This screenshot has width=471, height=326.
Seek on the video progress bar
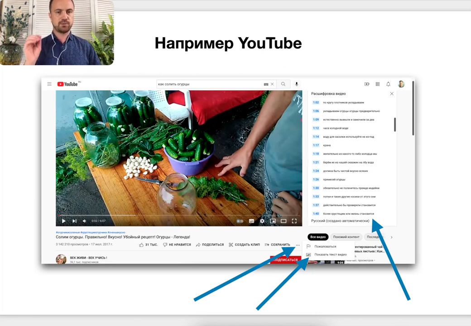point(179,215)
